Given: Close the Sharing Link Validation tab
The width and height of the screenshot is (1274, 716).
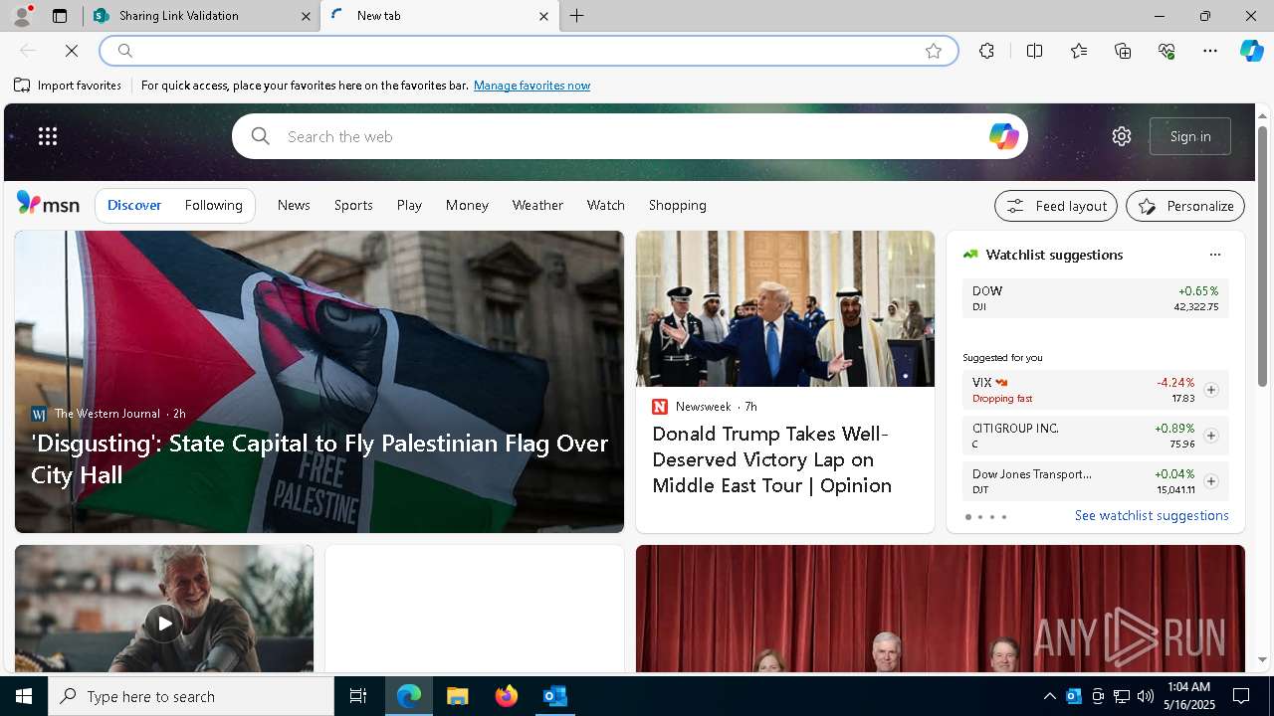Looking at the screenshot, I should [306, 16].
